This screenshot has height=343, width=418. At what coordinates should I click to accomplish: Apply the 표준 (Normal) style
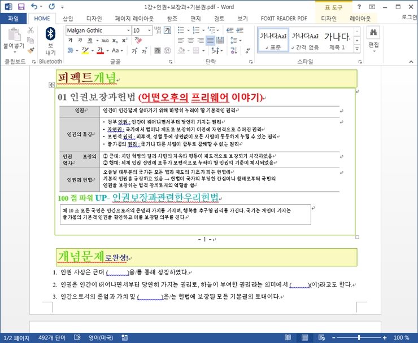coord(273,40)
